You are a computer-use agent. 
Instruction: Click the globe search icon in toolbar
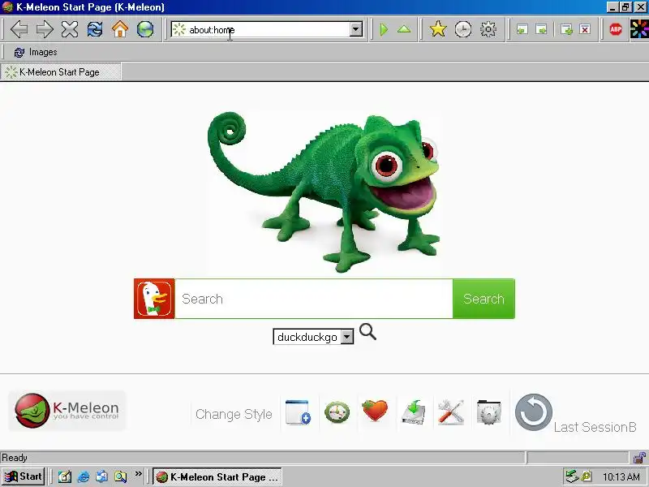pyautogui.click(x=145, y=29)
